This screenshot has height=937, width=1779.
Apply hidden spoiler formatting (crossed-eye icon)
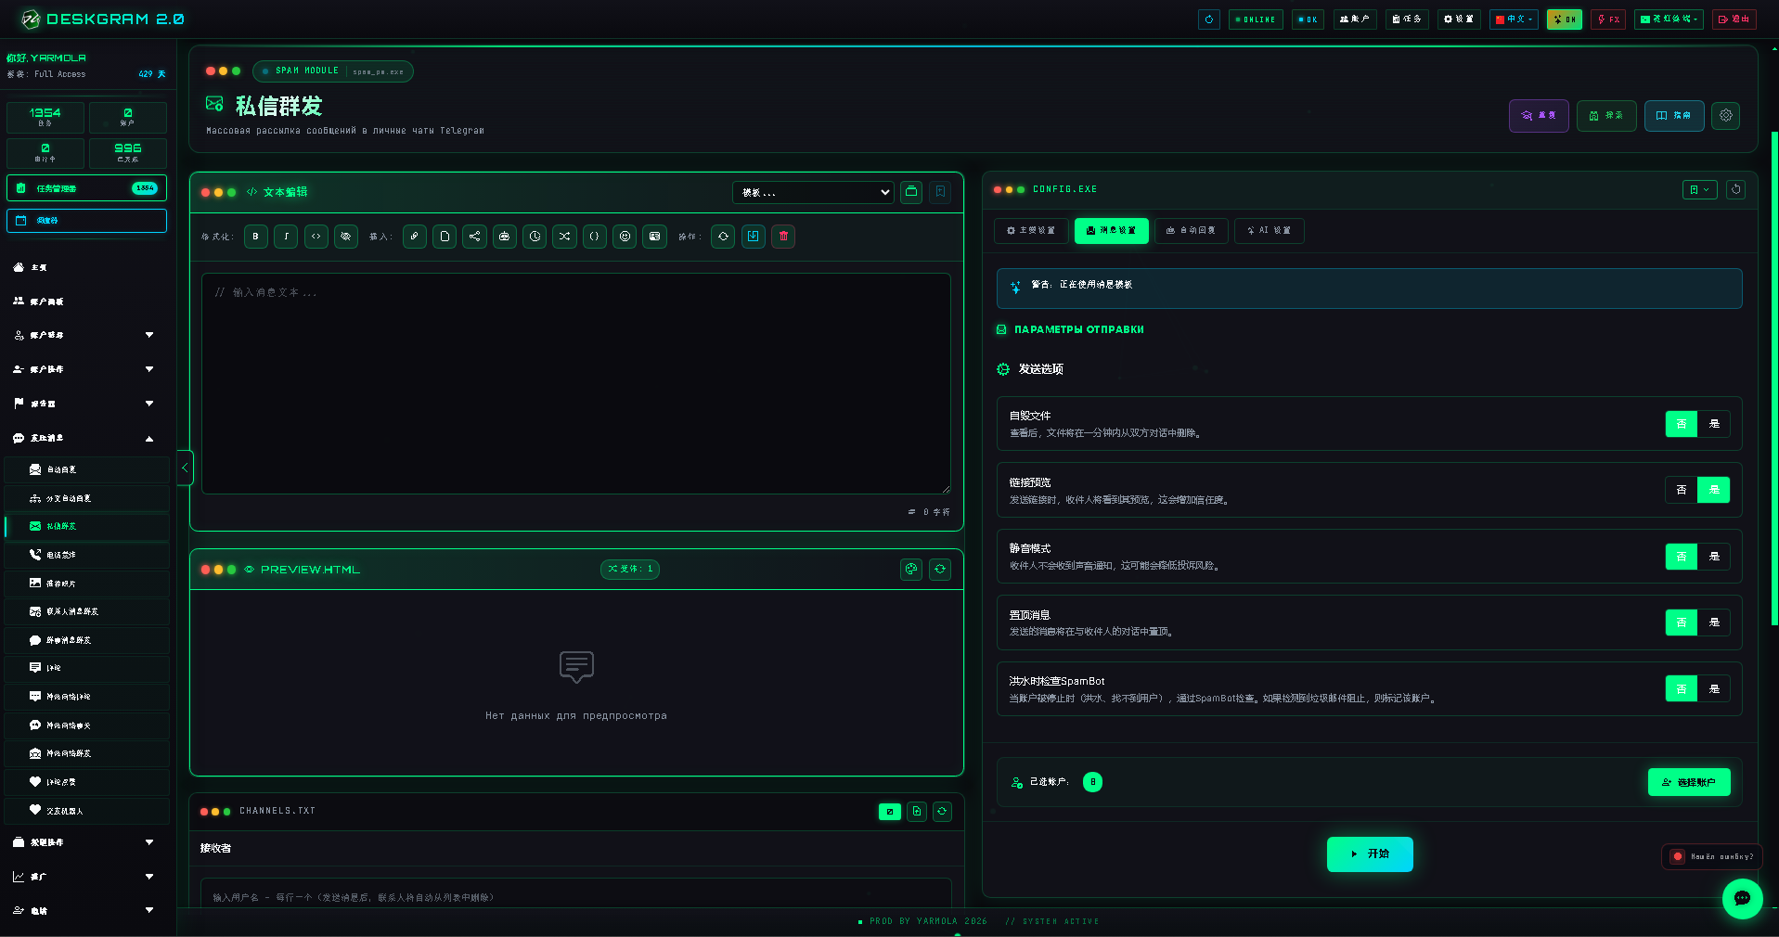tap(346, 237)
